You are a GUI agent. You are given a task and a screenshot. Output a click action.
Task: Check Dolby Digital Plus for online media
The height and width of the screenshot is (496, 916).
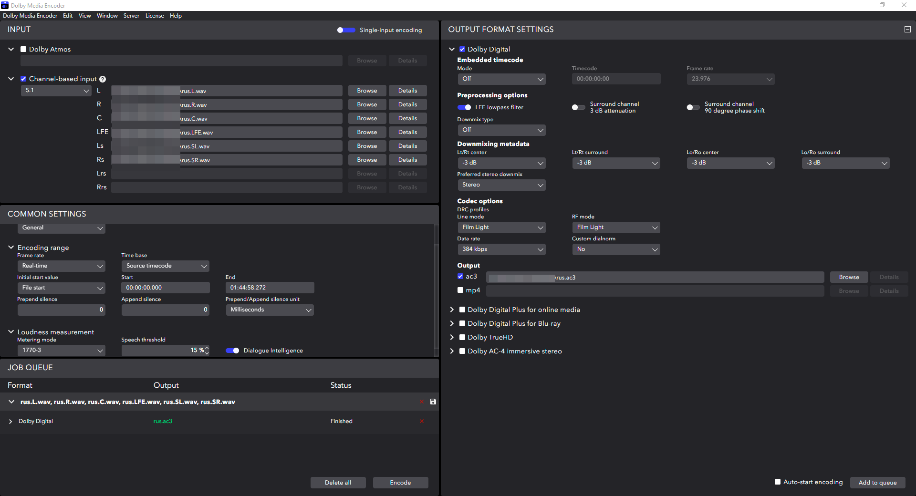coord(462,310)
